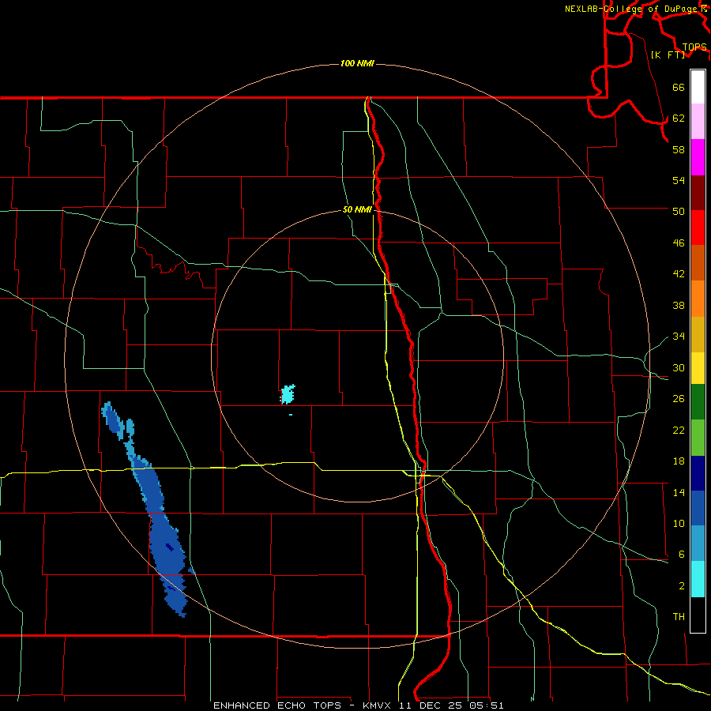This screenshot has width=711, height=711.
Task: Click the '18' legend value
Action: (x=679, y=461)
